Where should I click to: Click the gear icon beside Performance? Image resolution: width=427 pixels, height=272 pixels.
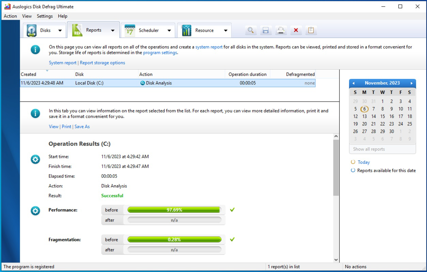[x=35, y=211]
